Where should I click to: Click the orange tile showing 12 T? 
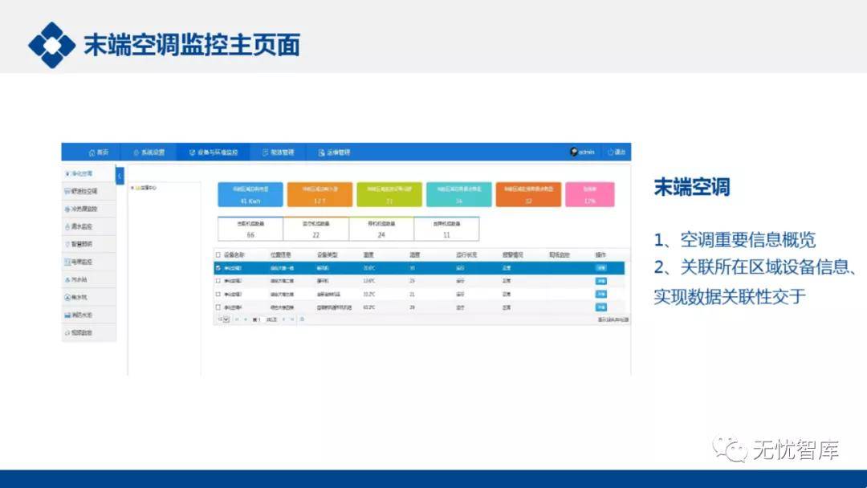[320, 194]
